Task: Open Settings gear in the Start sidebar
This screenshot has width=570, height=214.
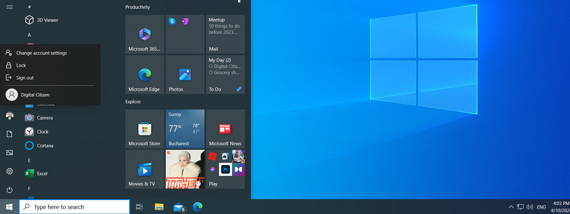Action: coord(9,171)
